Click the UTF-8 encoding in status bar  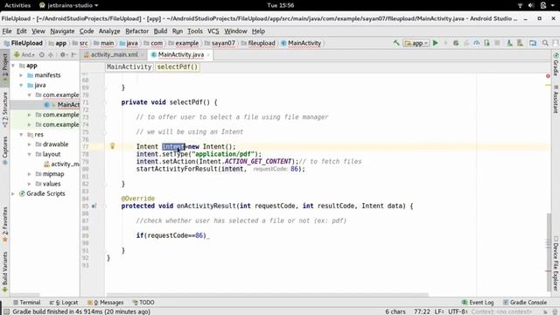click(458, 311)
